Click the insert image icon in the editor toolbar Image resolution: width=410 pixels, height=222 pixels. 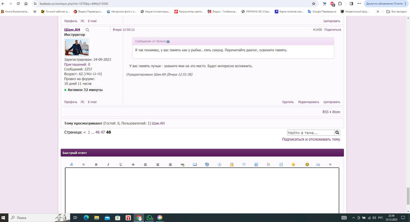[195, 164]
